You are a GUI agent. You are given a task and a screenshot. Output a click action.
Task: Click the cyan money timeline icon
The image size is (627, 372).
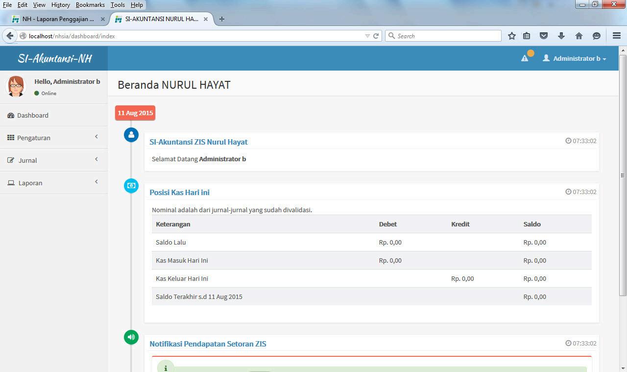click(131, 186)
